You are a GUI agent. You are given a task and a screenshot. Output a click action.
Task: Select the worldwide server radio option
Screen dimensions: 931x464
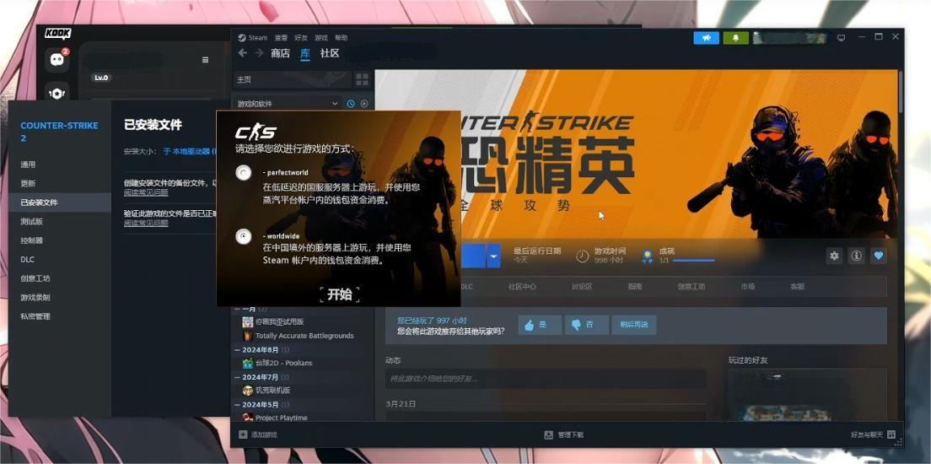pyautogui.click(x=243, y=236)
